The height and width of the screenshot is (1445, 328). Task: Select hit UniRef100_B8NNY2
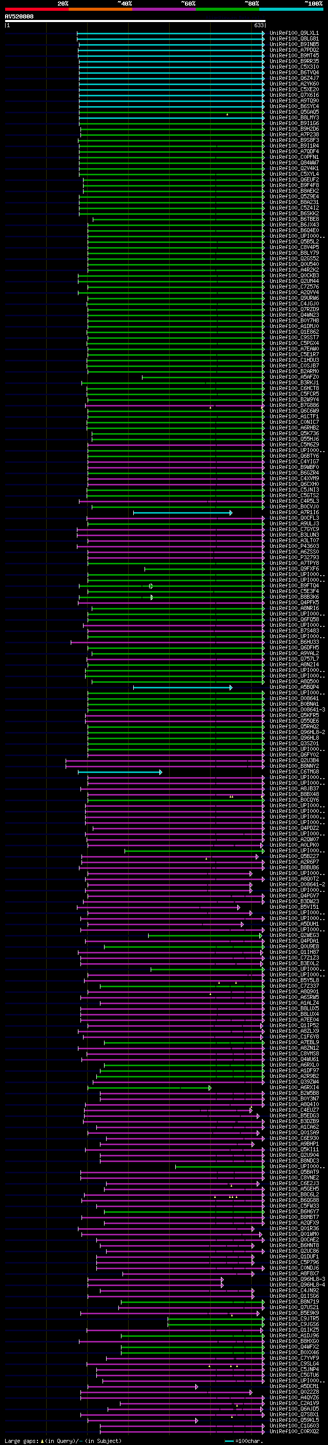pyautogui.click(x=294, y=766)
